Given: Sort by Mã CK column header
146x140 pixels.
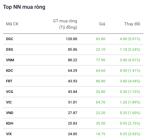Looking at the screenshot, I should pyautogui.click(x=12, y=24).
